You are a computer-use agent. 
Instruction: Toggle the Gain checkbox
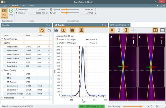pos(51,13)
